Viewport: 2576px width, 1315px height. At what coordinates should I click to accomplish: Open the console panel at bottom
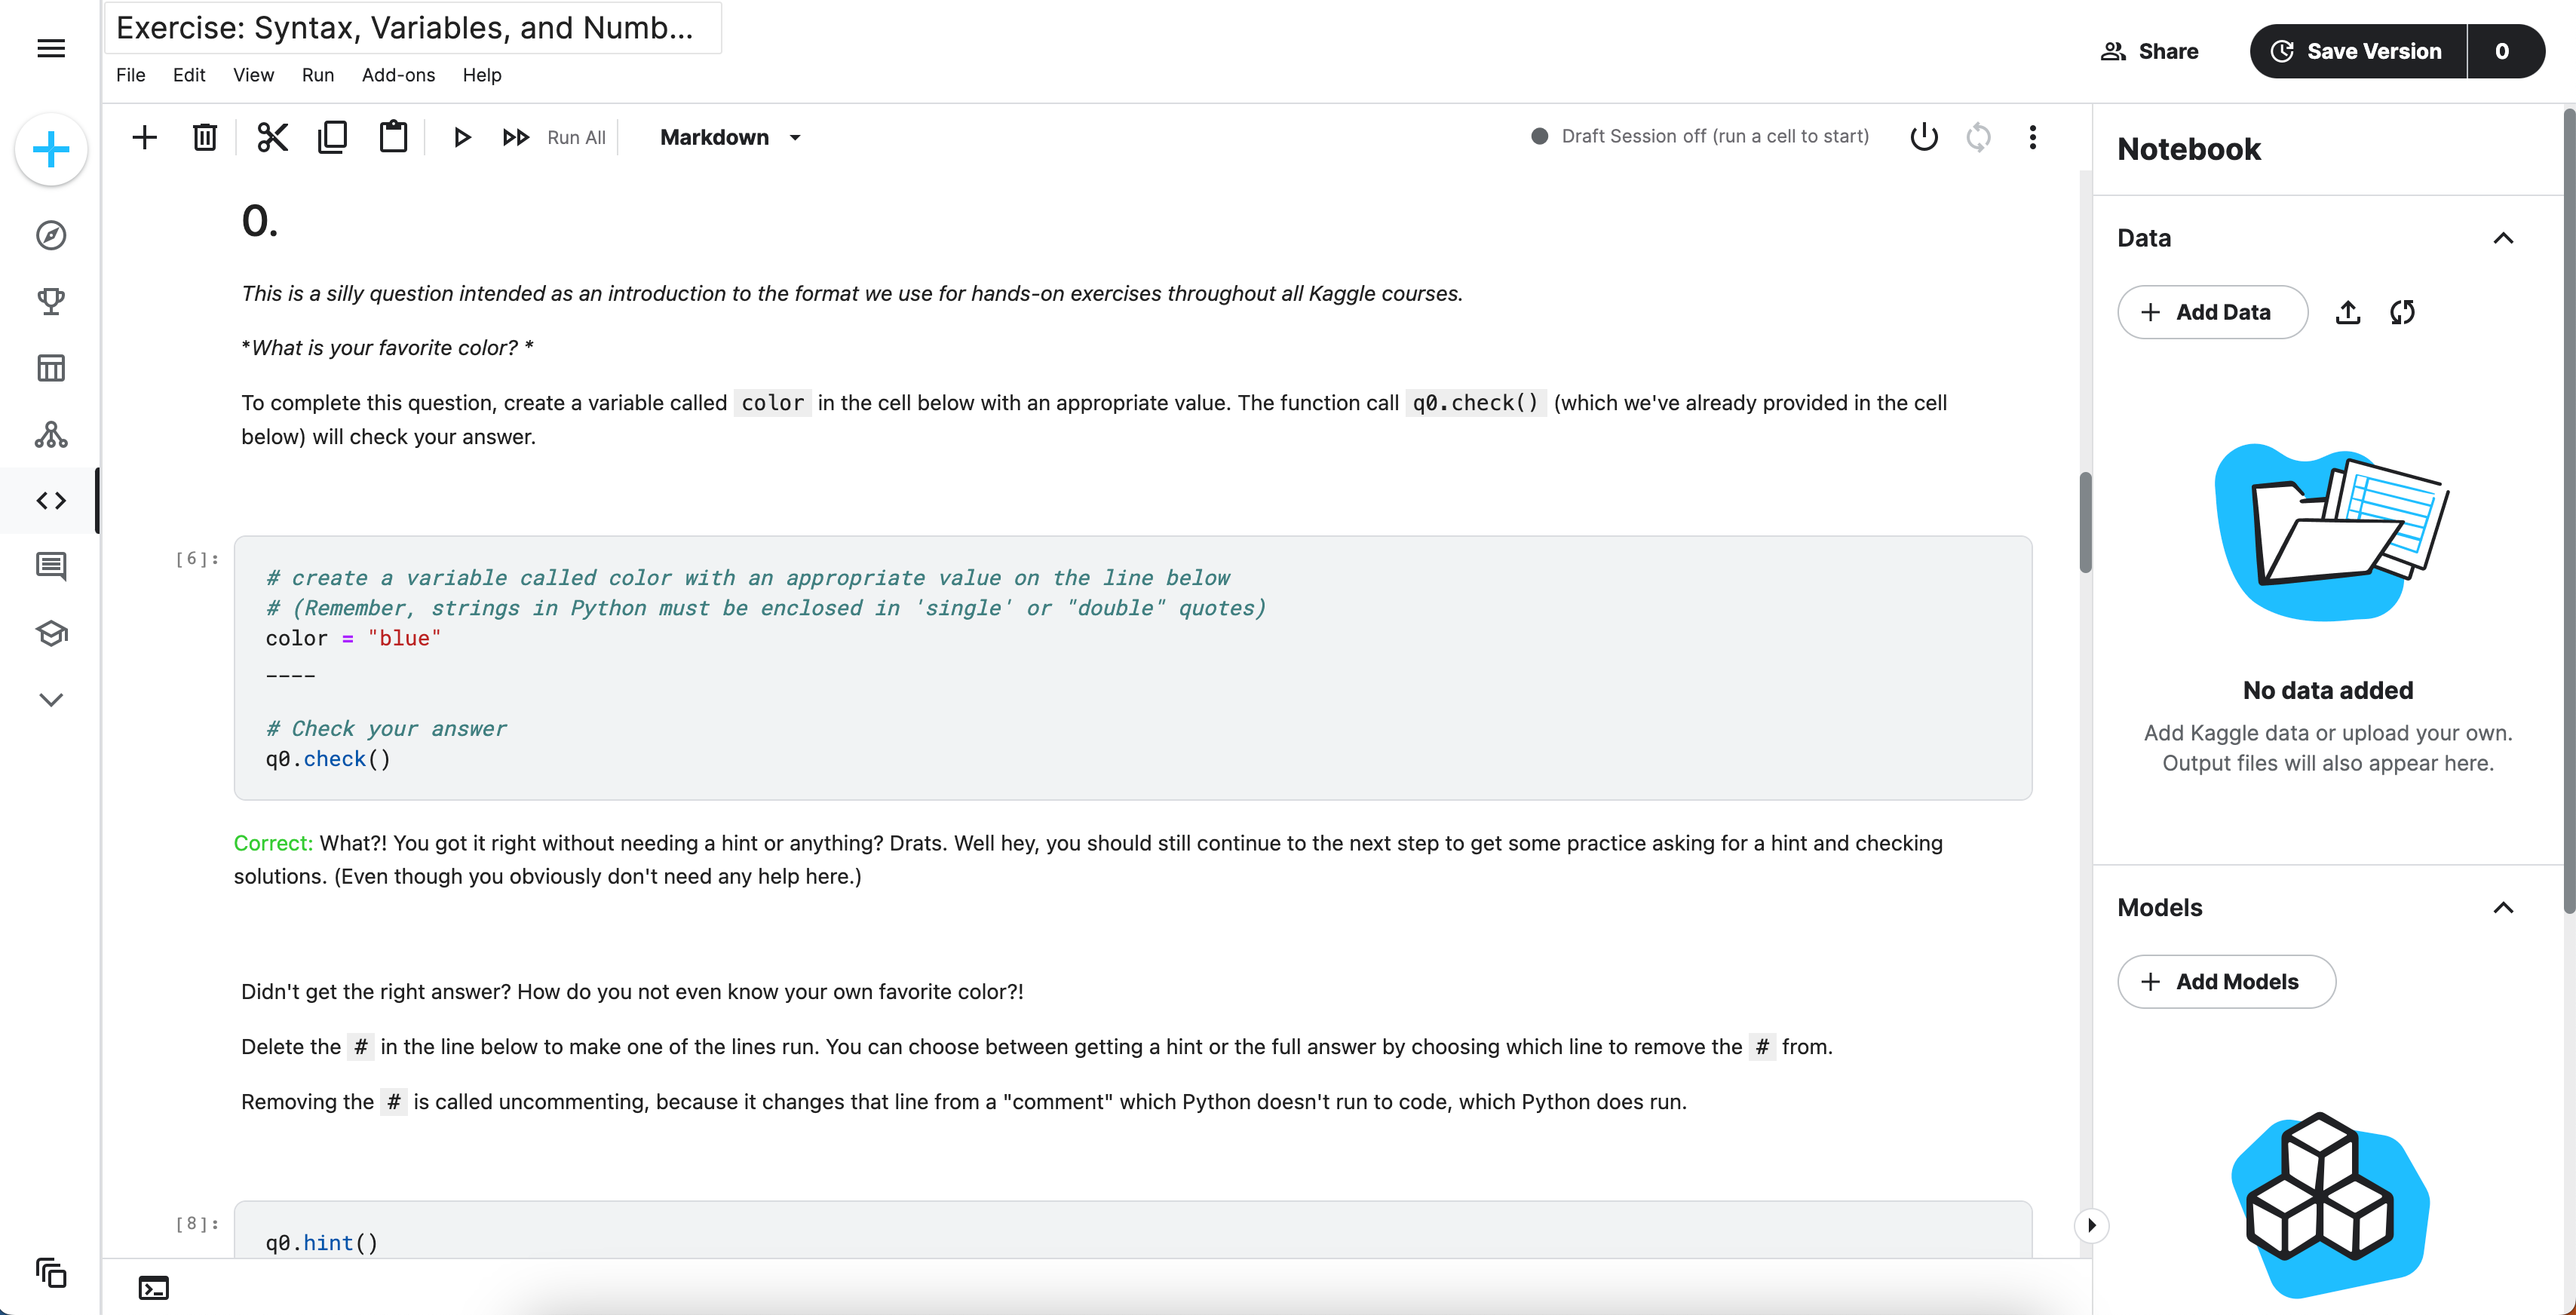(153, 1288)
